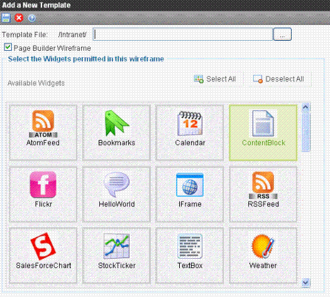This screenshot has width=330, height=297.
Task: Choose the SalesForceChart widget
Action: (43, 256)
